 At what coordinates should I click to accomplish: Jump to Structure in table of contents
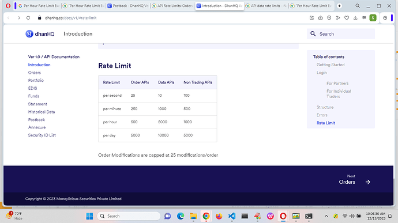[325, 107]
